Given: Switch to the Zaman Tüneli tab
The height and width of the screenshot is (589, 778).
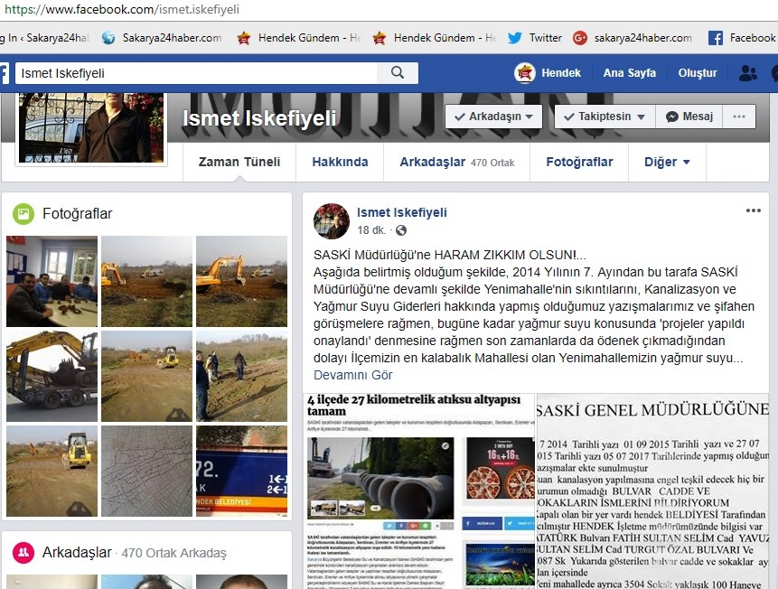Looking at the screenshot, I should (x=239, y=162).
